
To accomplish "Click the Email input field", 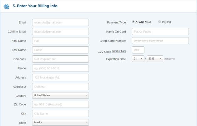I will pyautogui.click(x=60, y=23).
